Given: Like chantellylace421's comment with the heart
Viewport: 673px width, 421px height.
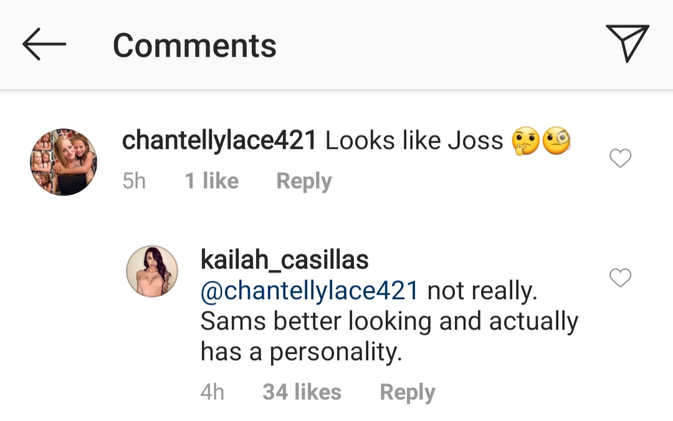Looking at the screenshot, I should (620, 159).
